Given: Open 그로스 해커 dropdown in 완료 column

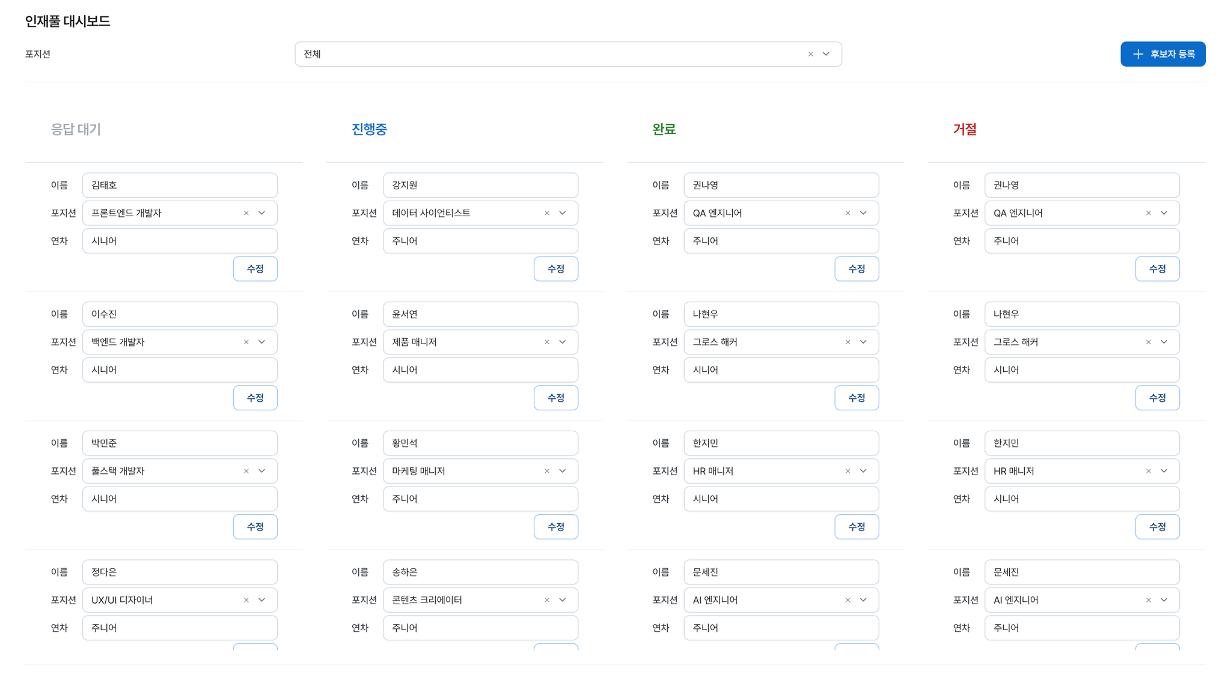Looking at the screenshot, I should tap(863, 342).
